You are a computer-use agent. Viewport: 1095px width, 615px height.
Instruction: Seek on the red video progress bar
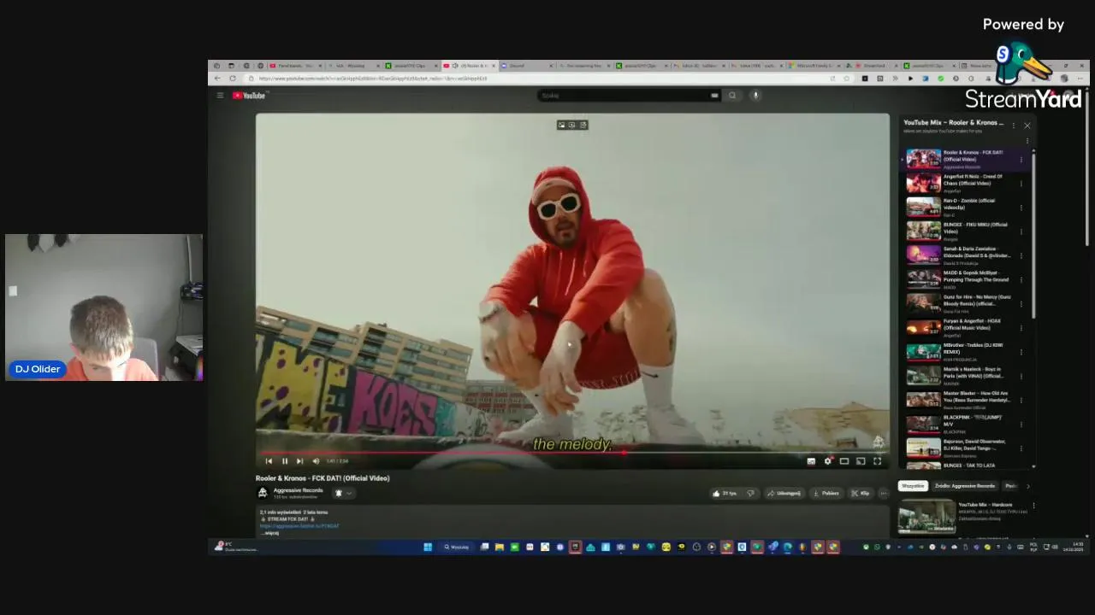(572, 453)
